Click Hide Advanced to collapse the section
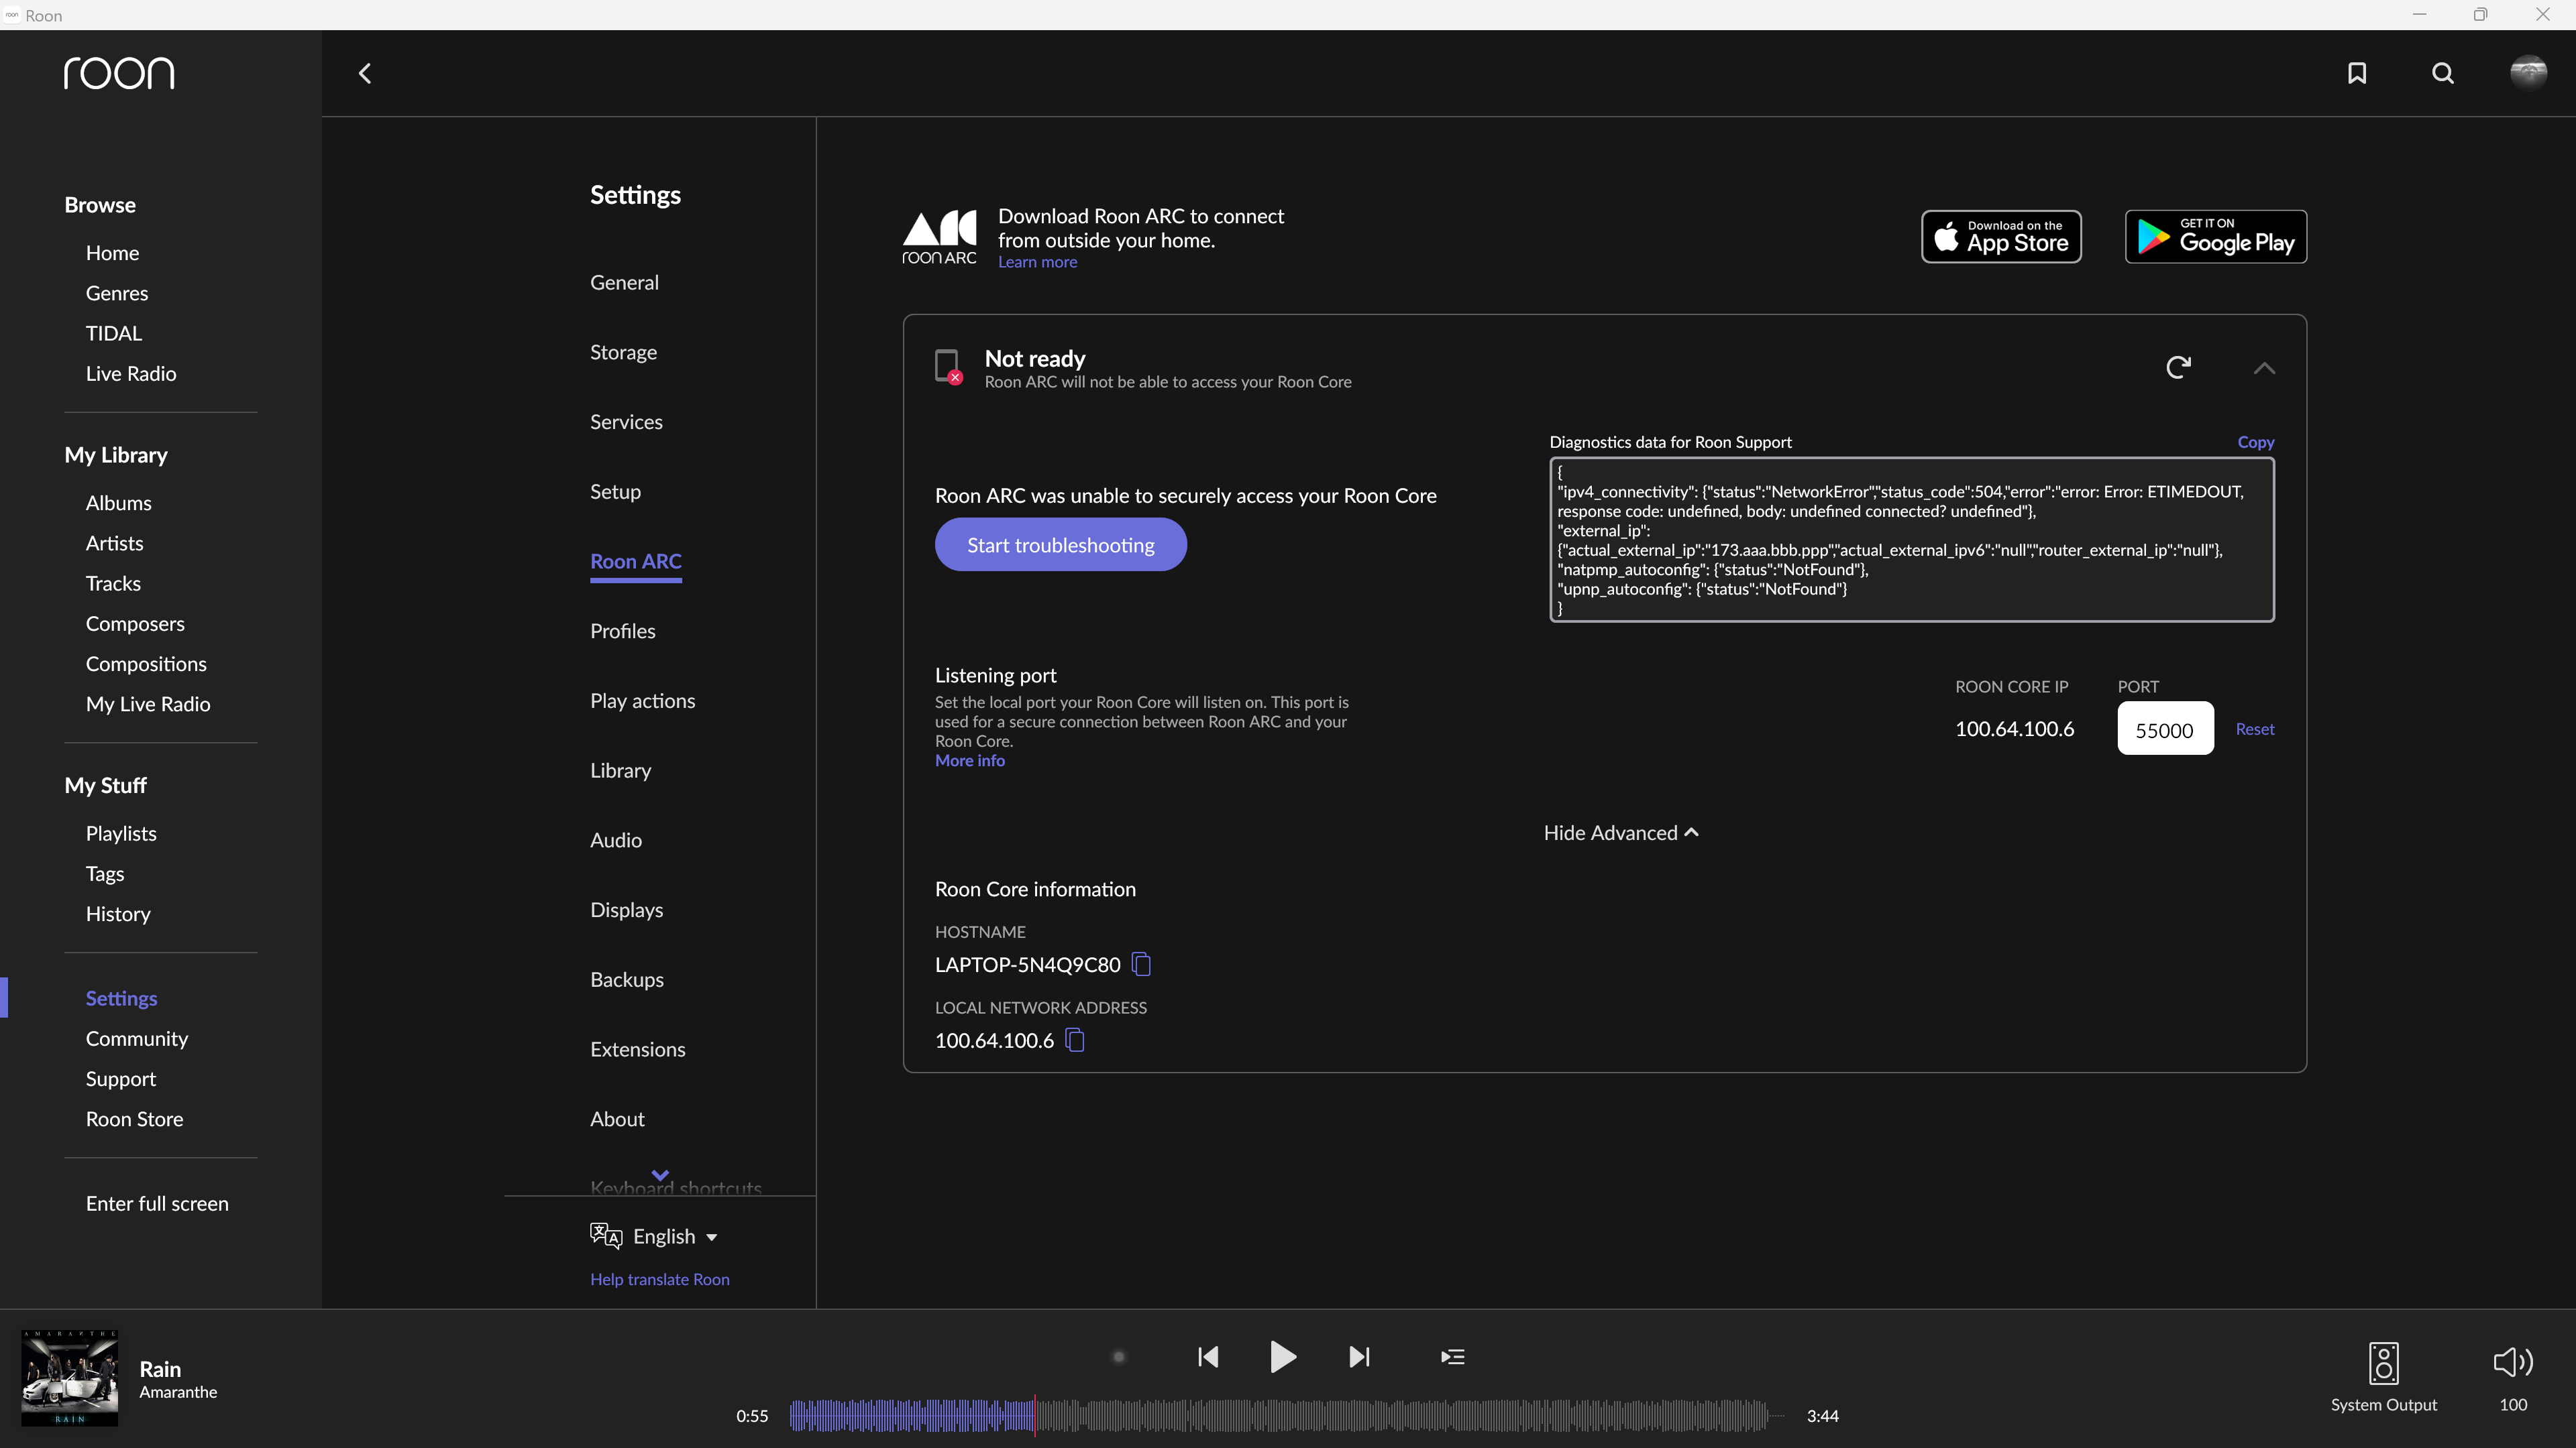2576x1448 pixels. coord(1620,833)
